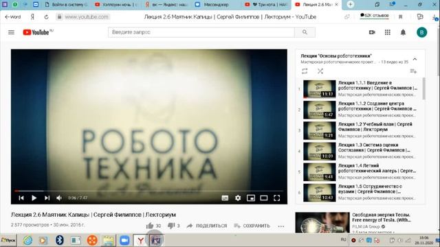Open playlist video Лекция 1.2 Учебный план

360,130
